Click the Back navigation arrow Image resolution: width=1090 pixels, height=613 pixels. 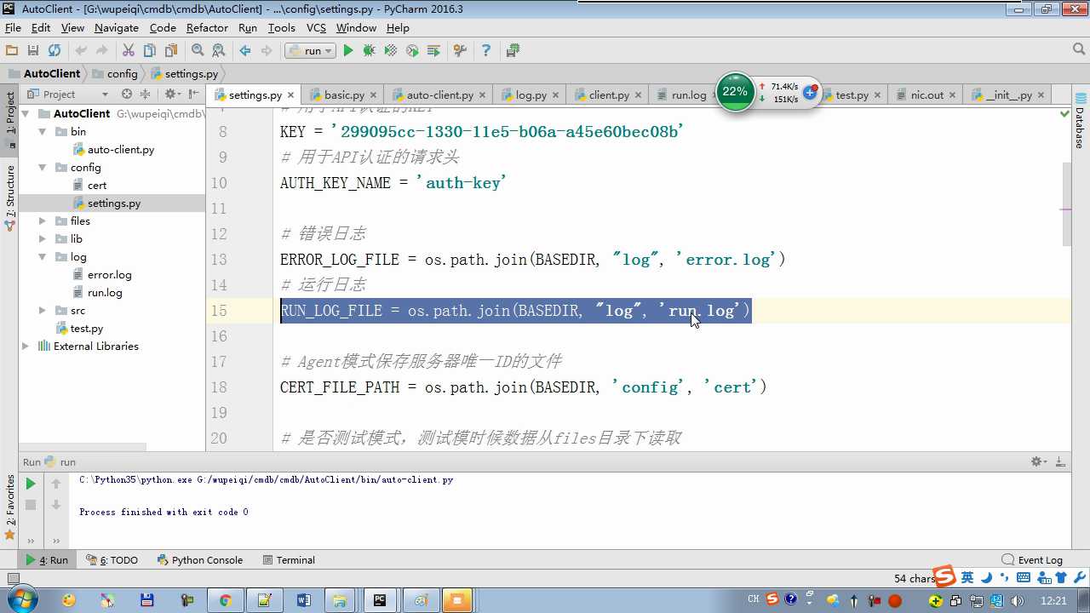[245, 51]
